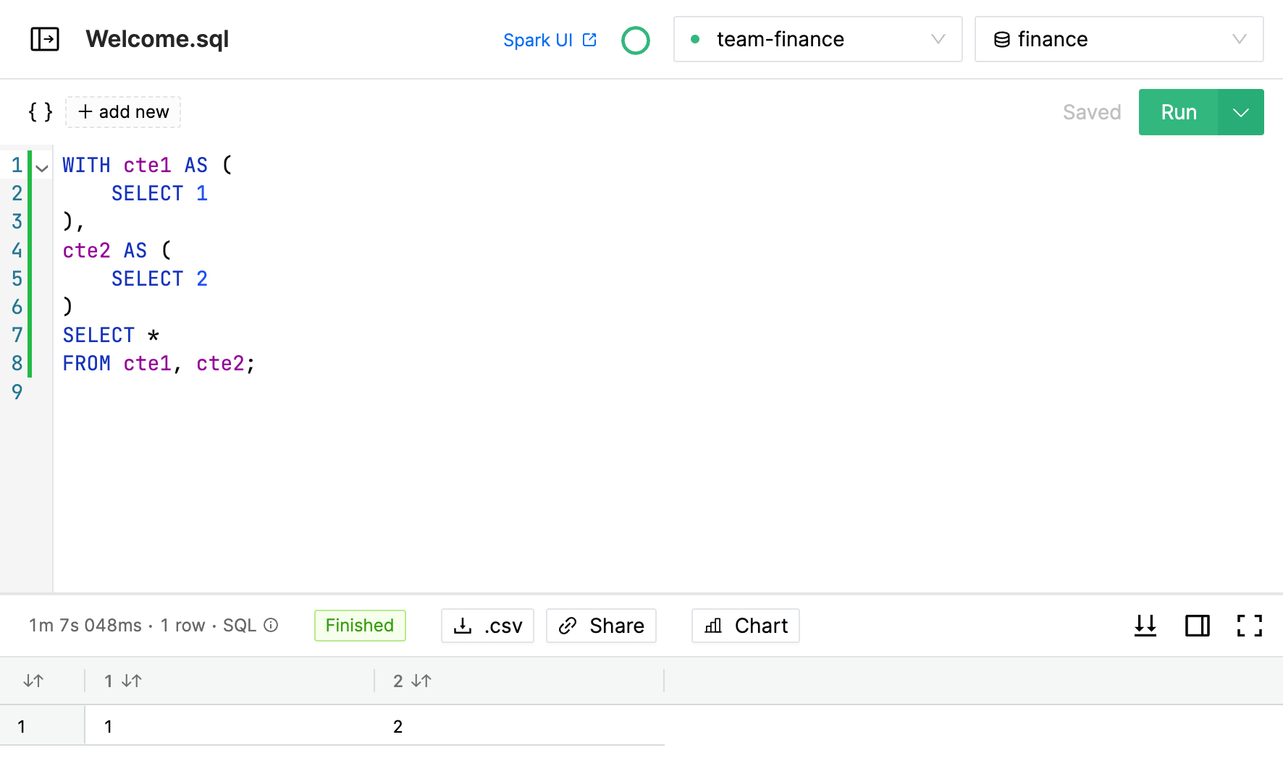Toggle the sidebar panel icon
Viewport: 1283px width, 758px height.
coord(45,39)
